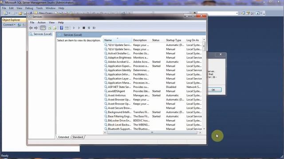Image resolution: width=284 pixels, height=159 pixels.
Task: Open the Help menu in Services window
Action: (x=61, y=23)
